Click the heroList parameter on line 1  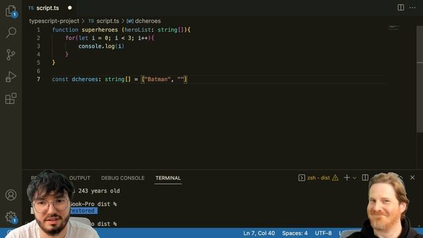tap(137, 30)
